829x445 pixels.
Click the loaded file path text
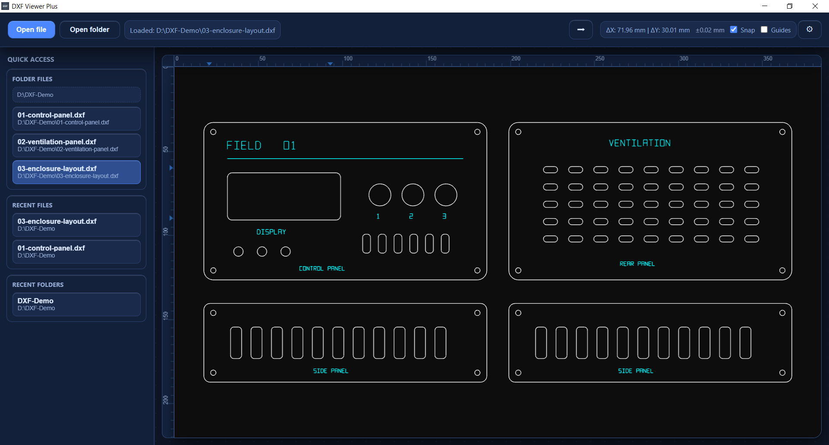pyautogui.click(x=203, y=30)
